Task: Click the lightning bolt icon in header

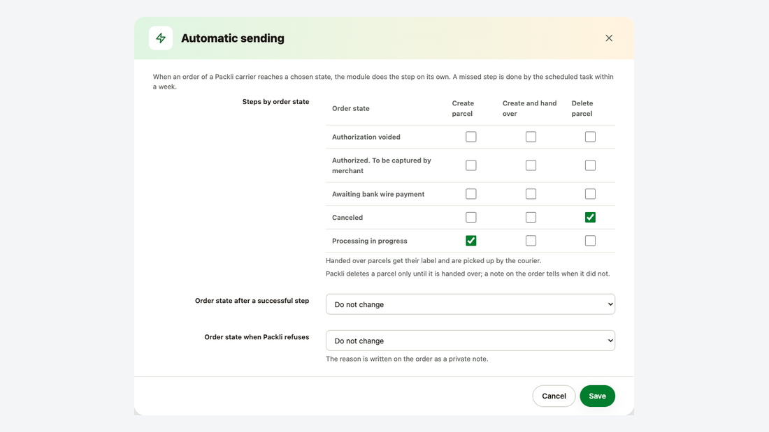Action: [x=161, y=38]
